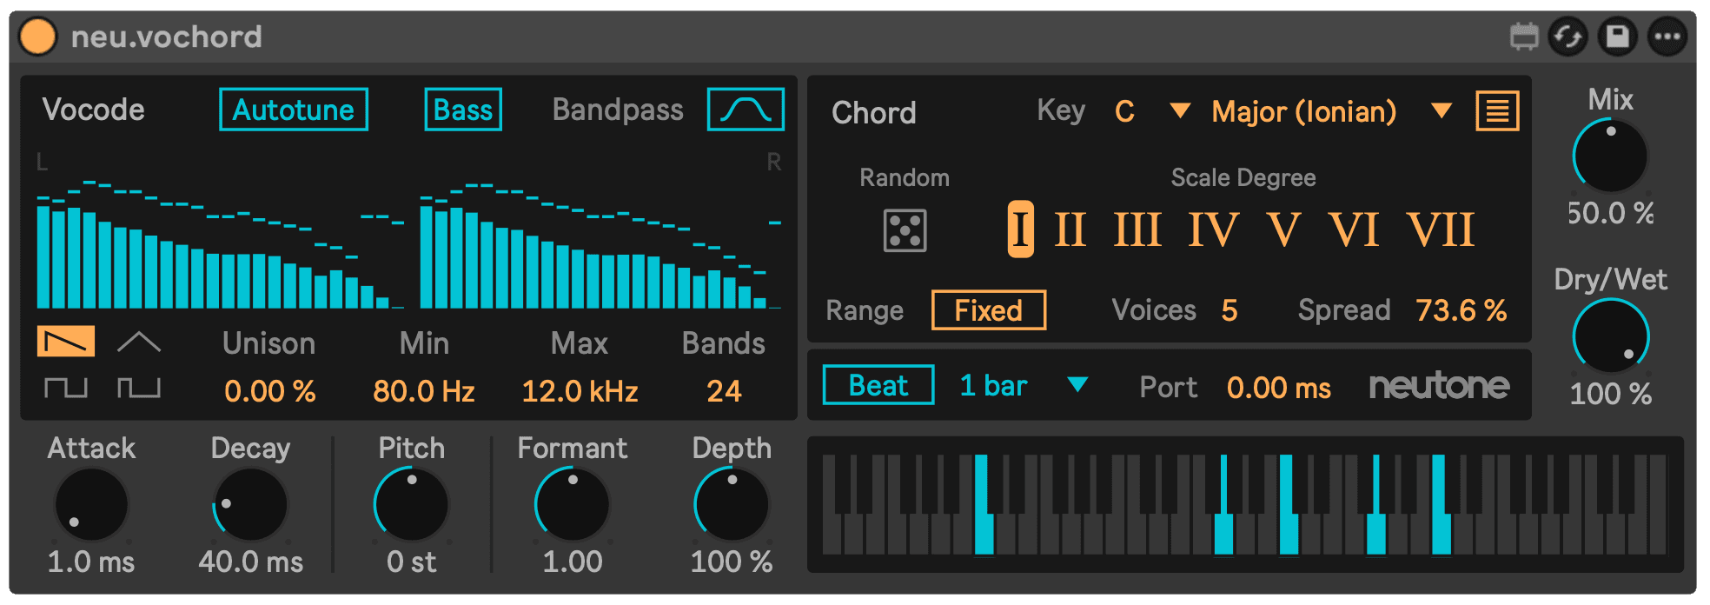Select scale degree III
1710x605 pixels.
point(1137,230)
